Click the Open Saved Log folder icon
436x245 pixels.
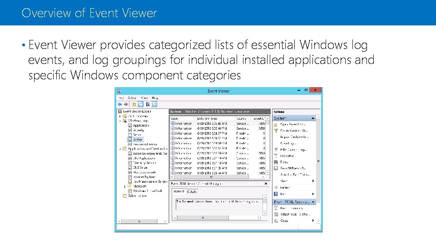276,124
